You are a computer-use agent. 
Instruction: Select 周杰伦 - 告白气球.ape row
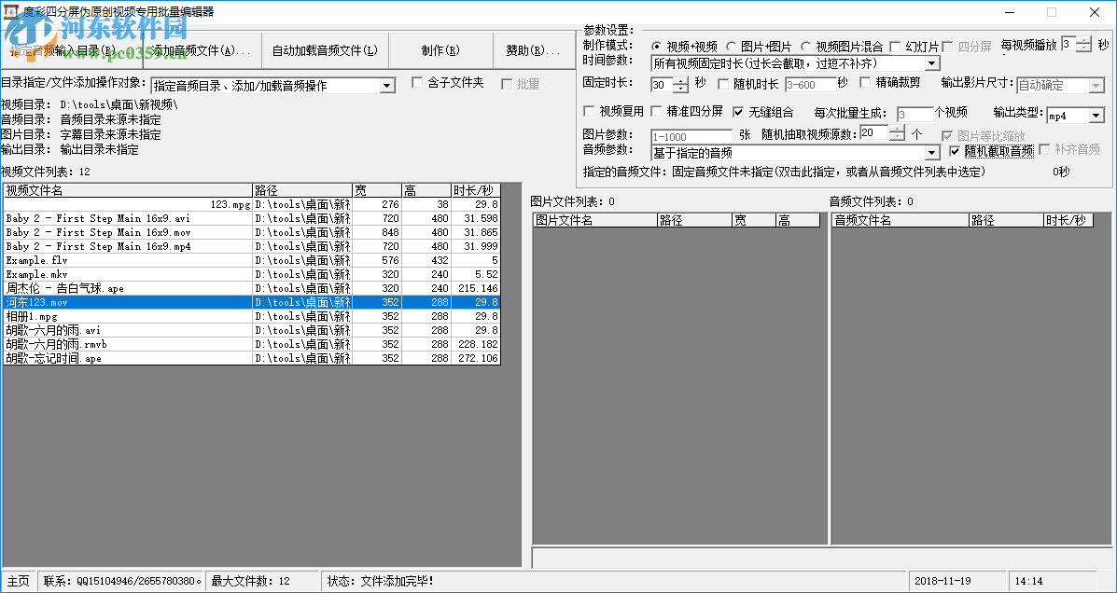252,288
